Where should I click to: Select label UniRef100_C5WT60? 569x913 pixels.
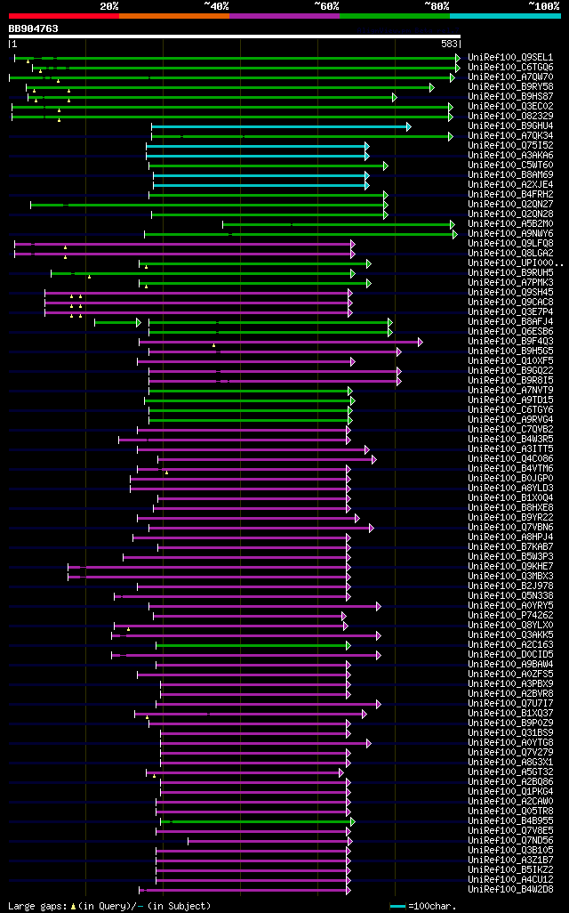pos(510,166)
